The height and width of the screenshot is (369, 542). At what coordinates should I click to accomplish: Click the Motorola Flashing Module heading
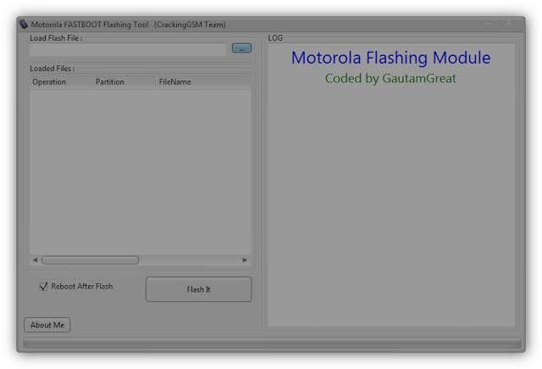pyautogui.click(x=390, y=58)
